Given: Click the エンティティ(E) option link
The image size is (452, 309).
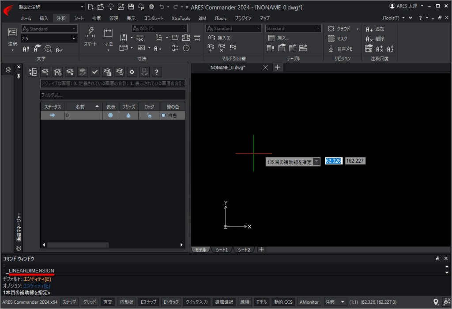Looking at the screenshot, I should [37, 286].
